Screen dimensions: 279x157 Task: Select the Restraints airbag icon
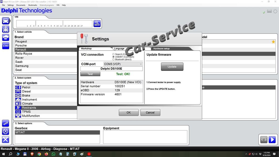tap(18, 108)
